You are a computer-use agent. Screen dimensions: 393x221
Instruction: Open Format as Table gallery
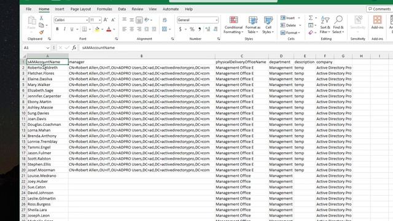point(252,25)
